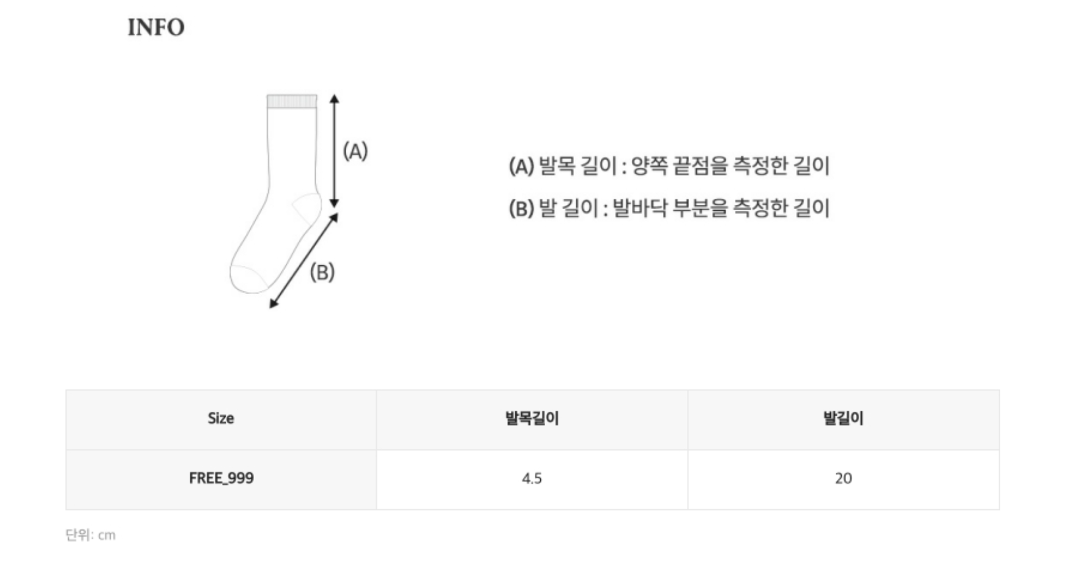Select the (B) 발 길이 description line
Image resolution: width=1067 pixels, height=563 pixels.
pos(669,208)
